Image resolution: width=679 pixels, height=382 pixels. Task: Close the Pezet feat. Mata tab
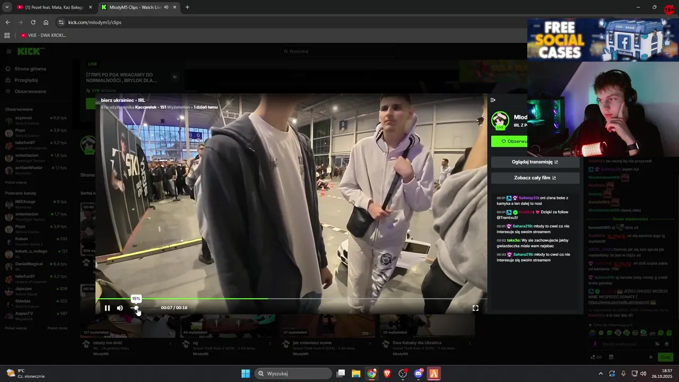coord(90,7)
